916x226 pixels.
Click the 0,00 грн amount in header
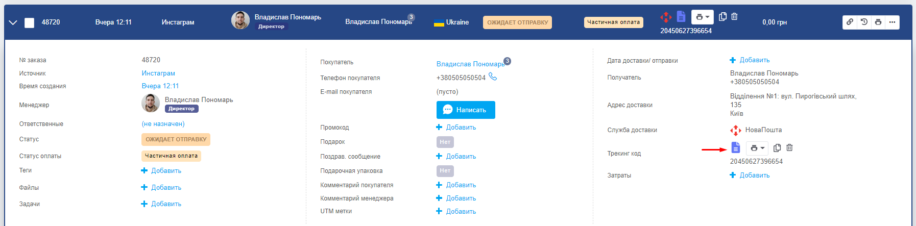pyautogui.click(x=775, y=22)
